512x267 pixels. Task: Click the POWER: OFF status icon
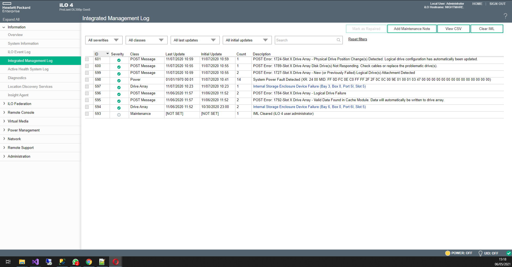448,253
